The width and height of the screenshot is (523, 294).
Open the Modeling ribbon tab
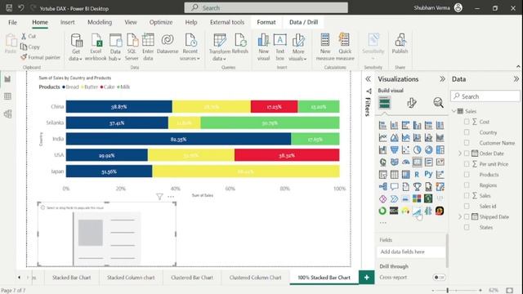tap(100, 22)
